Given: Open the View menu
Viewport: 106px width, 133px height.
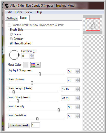Looking at the screenshot, I should click(x=29, y=12).
